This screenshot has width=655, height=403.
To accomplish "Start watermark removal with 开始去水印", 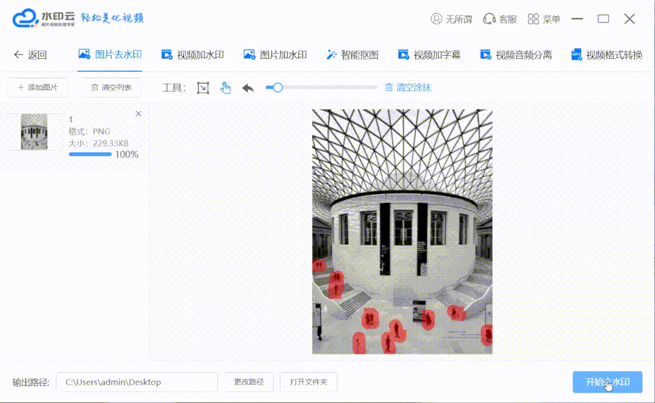I will pyautogui.click(x=608, y=382).
